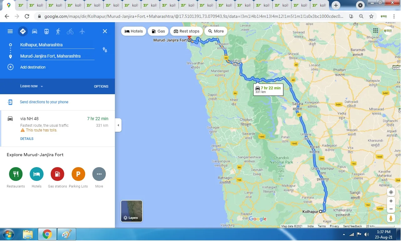
Task: Open the hamburger menu in the directions panel
Action: click(10, 31)
